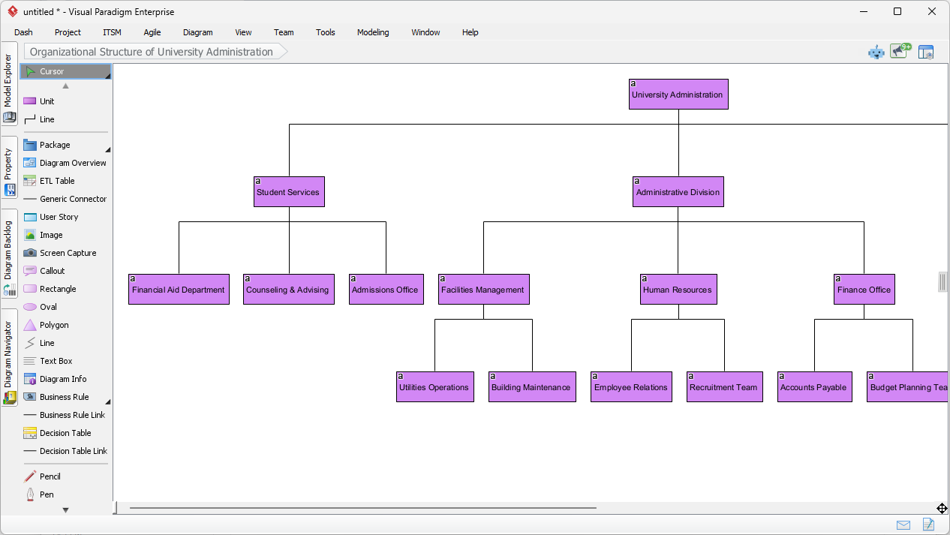Open the What's New announcements megaphone
The height and width of the screenshot is (535, 950).
pyautogui.click(x=899, y=52)
